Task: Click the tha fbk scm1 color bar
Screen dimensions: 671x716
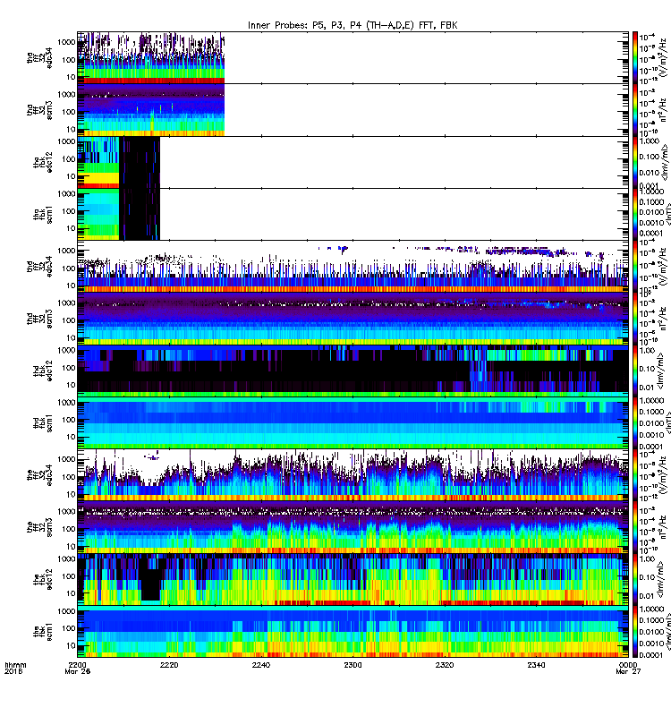Action: pyautogui.click(x=635, y=214)
